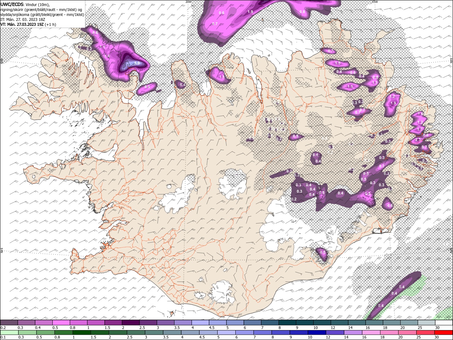453x340 pixels.
Task: Click the '4.5' label under upper legend
Action: coord(212,328)
